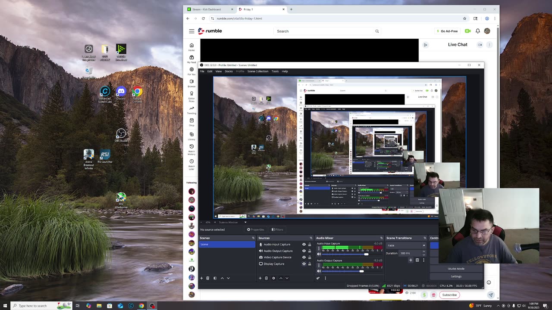Open Rumble Browse in sidebar
This screenshot has width=552, height=310.
click(191, 83)
